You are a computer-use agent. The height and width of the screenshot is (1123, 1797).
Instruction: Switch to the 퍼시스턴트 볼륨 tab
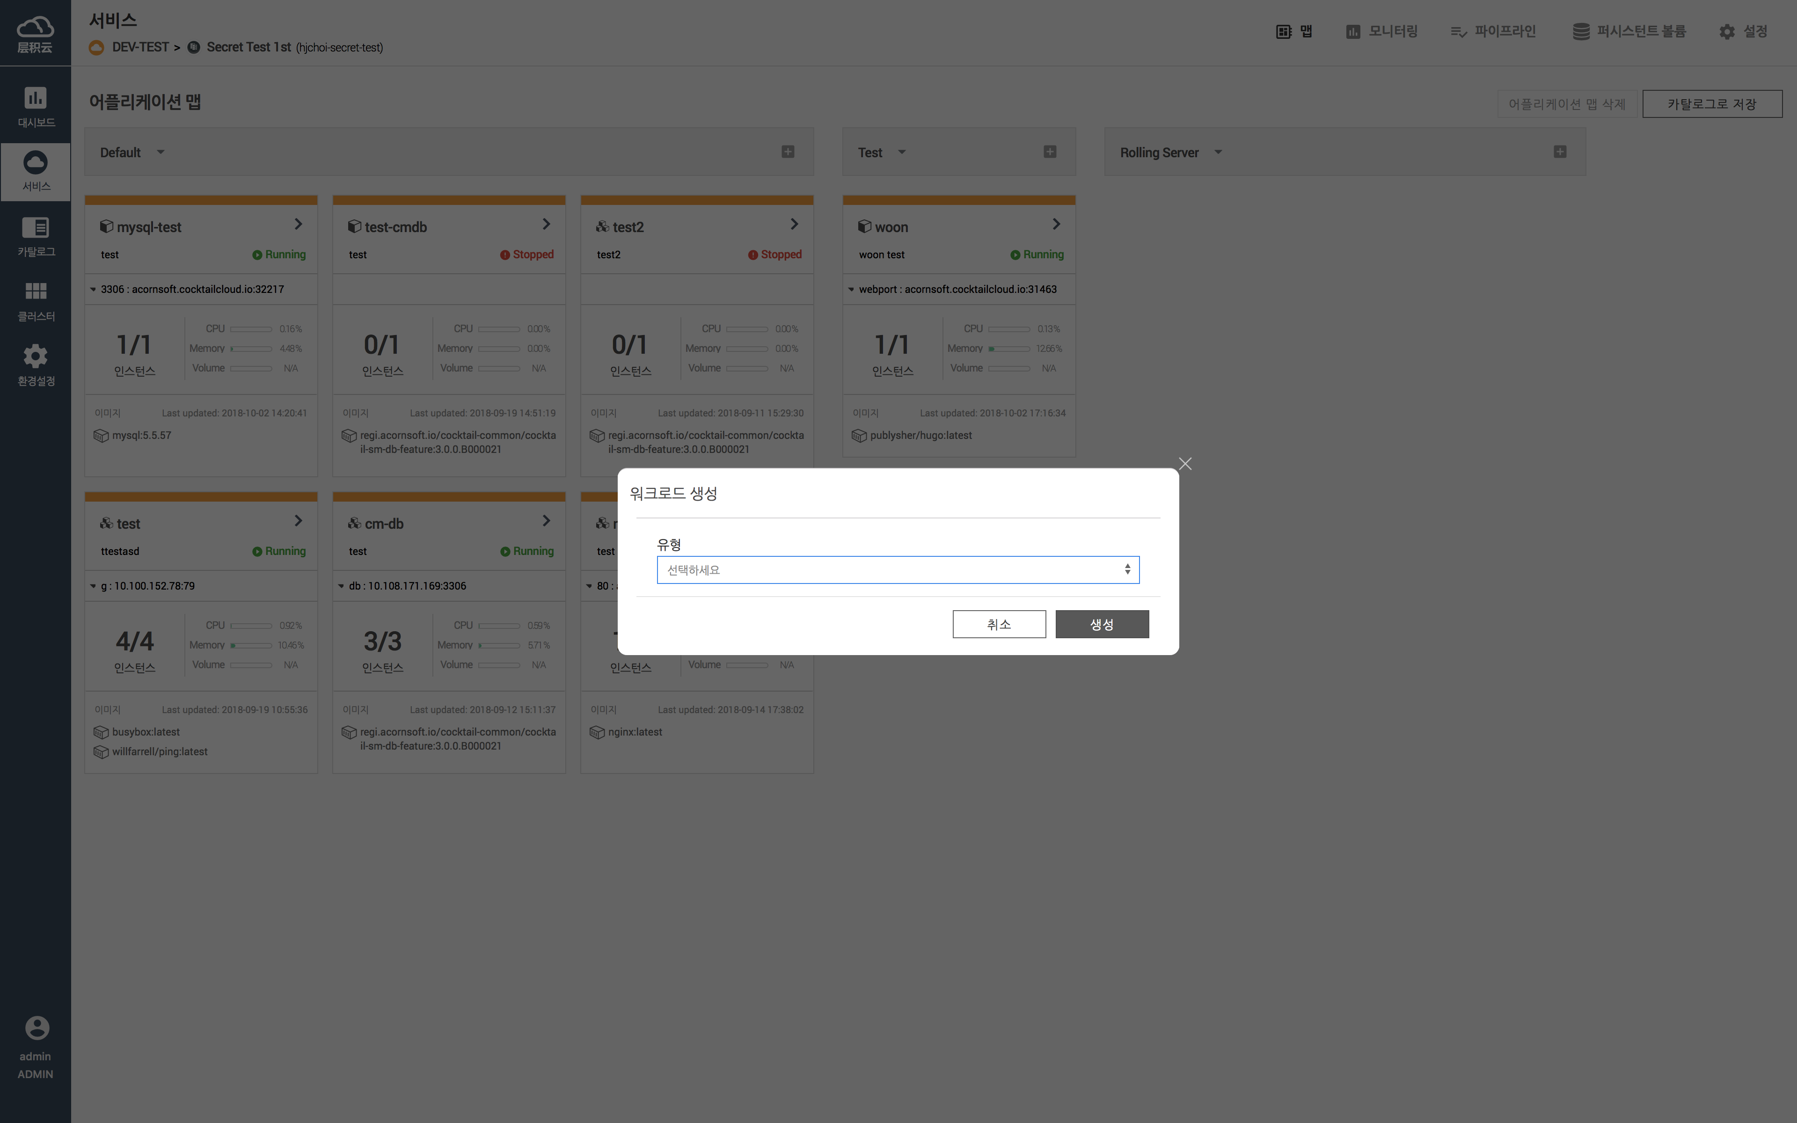coord(1629,31)
